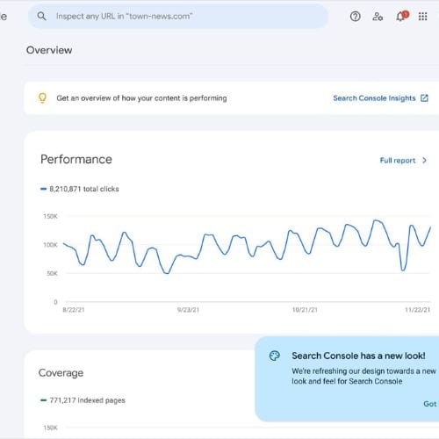Dismiss the new look notice with Got
This screenshot has width=439, height=439.
pos(430,404)
